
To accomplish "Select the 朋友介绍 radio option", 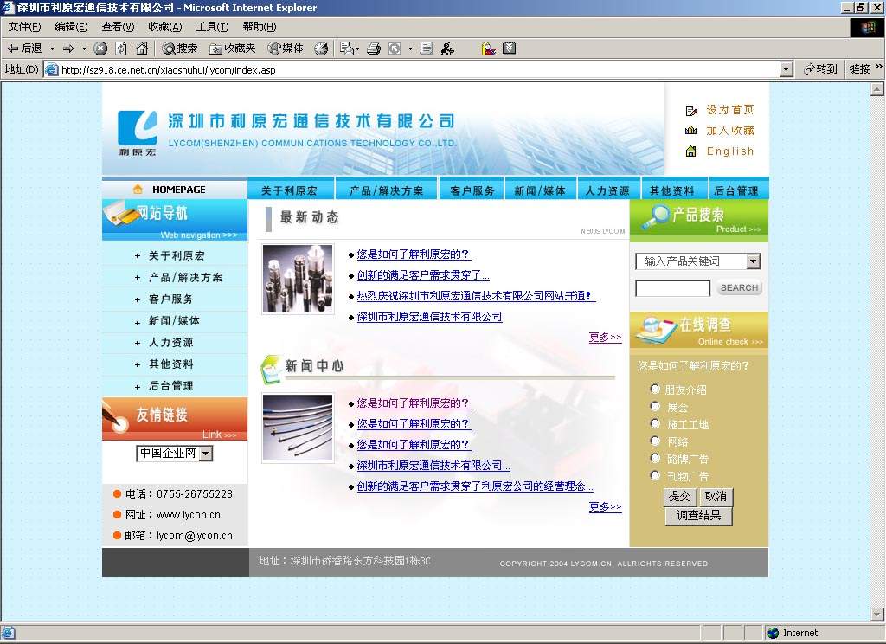I will coord(655,389).
